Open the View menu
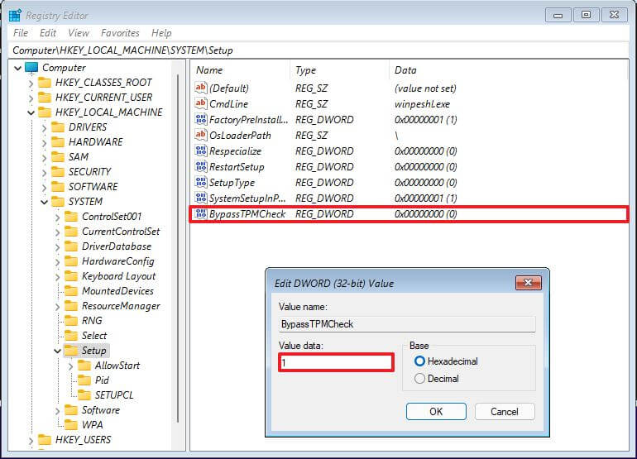The height and width of the screenshot is (459, 637). 79,33
